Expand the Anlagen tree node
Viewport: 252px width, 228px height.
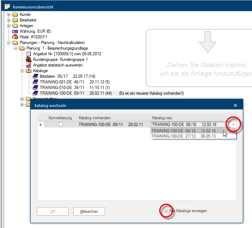point(9,26)
